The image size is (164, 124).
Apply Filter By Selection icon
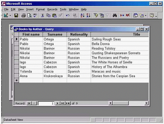coord(96,16)
